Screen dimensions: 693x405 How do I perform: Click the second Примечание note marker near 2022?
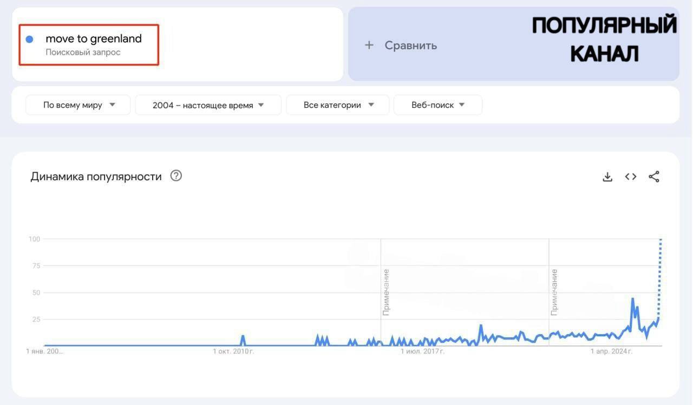[x=554, y=292]
